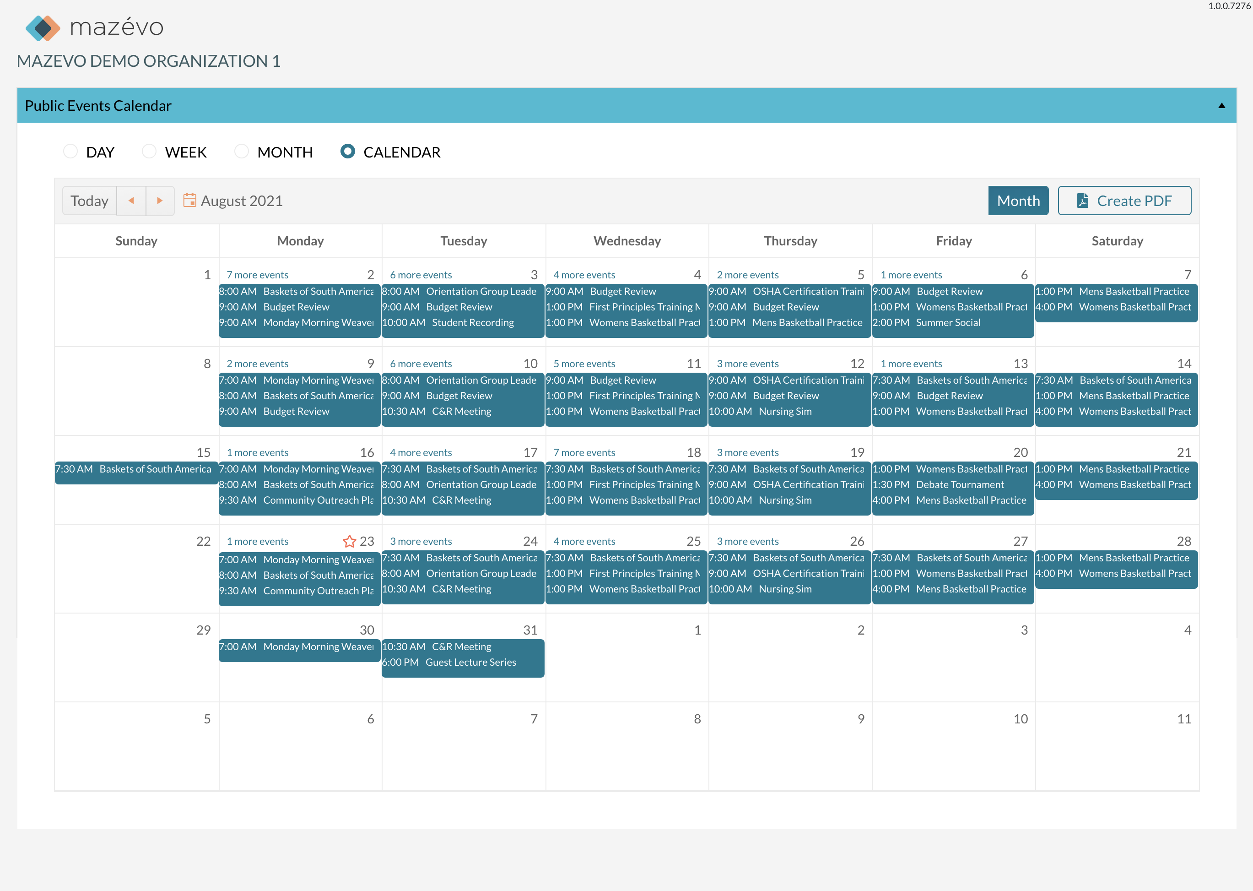Click the Today button

pos(89,201)
